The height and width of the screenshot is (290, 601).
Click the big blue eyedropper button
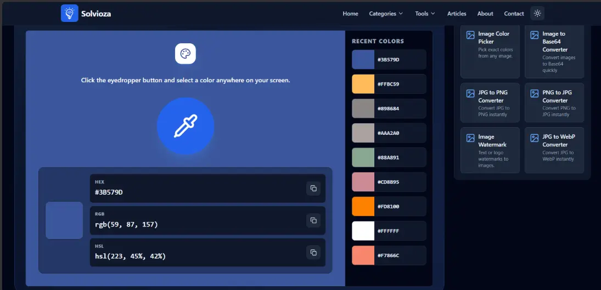(186, 126)
